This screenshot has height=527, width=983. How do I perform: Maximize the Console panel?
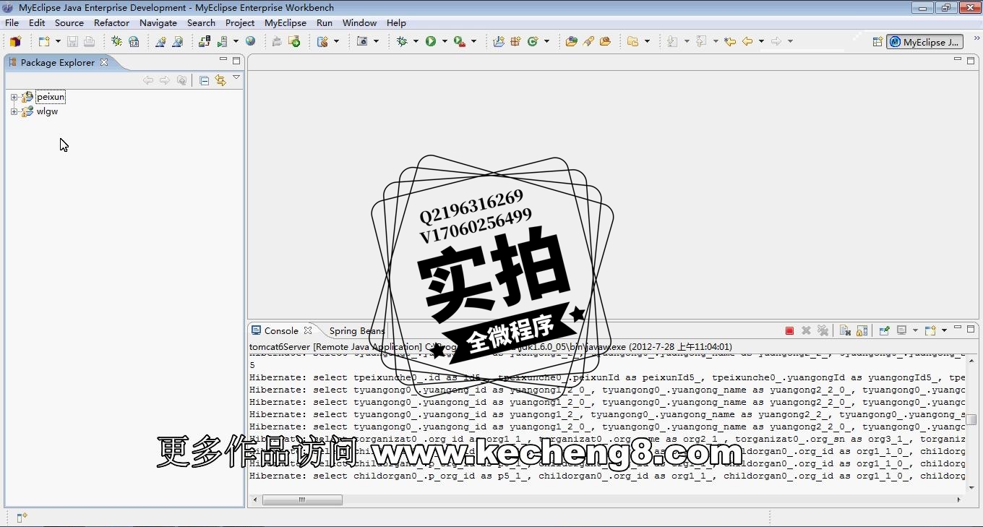(971, 328)
